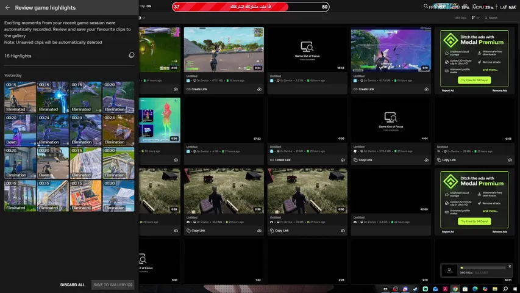Open the 4:04 Game Out of Focus clip

coord(391,120)
